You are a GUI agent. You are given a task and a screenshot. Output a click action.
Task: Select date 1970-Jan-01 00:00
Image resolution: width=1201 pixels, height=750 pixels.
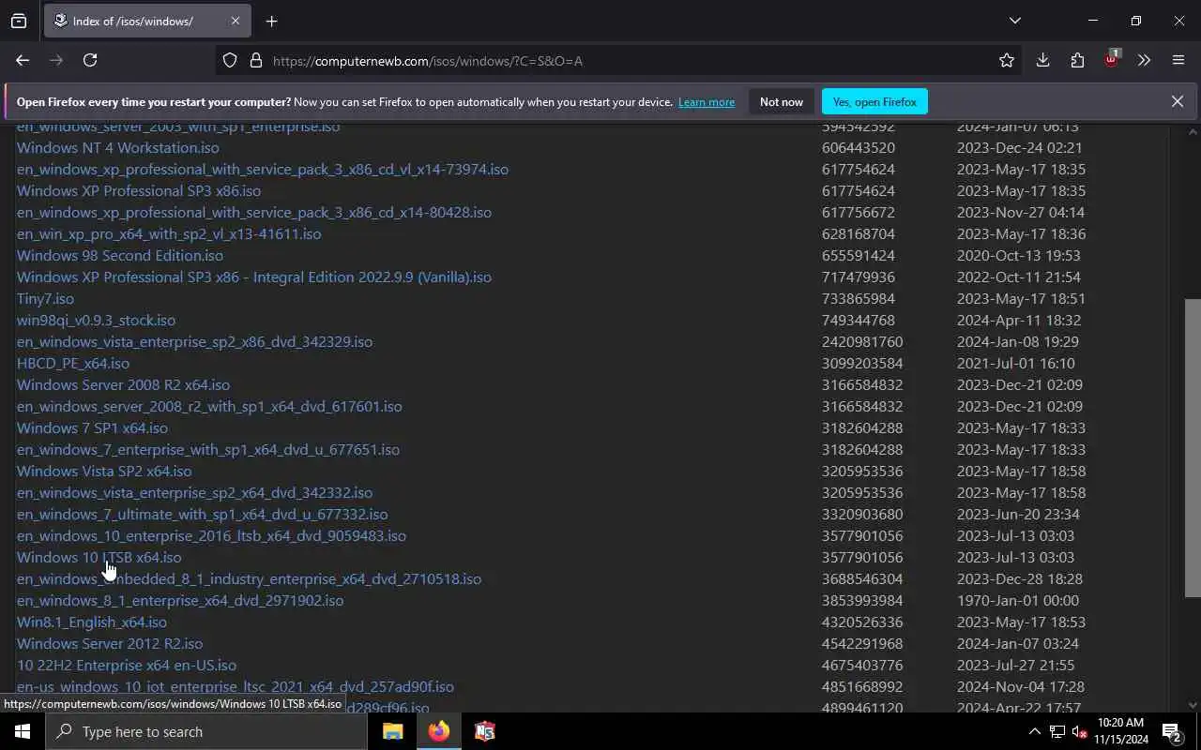1018,600
